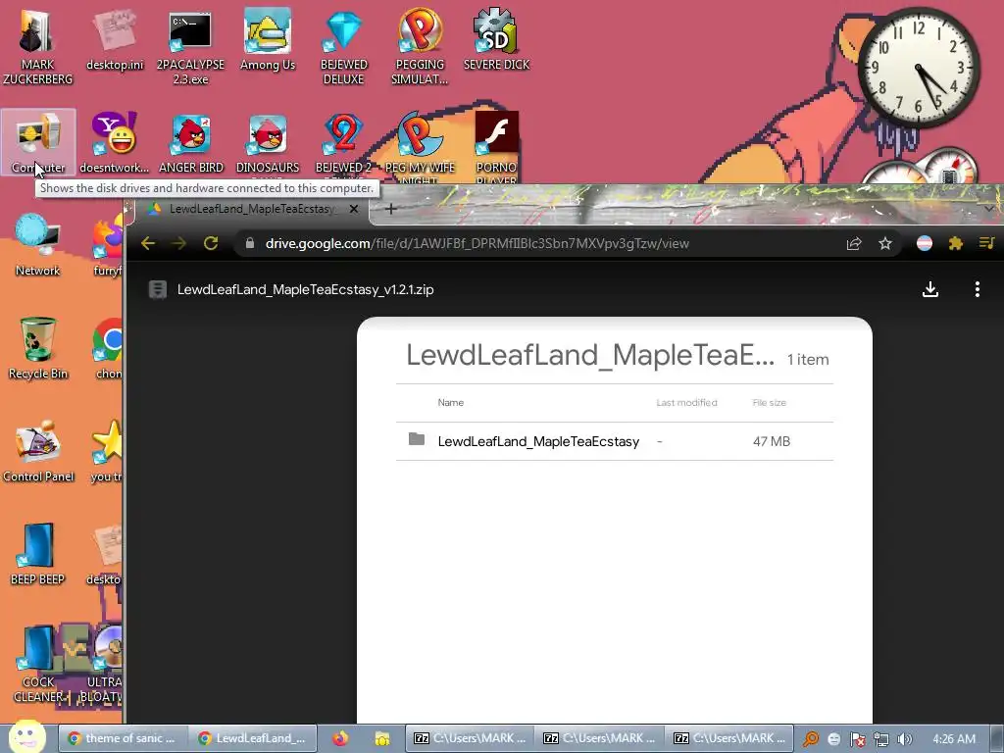Open a new Chrome tab

click(390, 209)
